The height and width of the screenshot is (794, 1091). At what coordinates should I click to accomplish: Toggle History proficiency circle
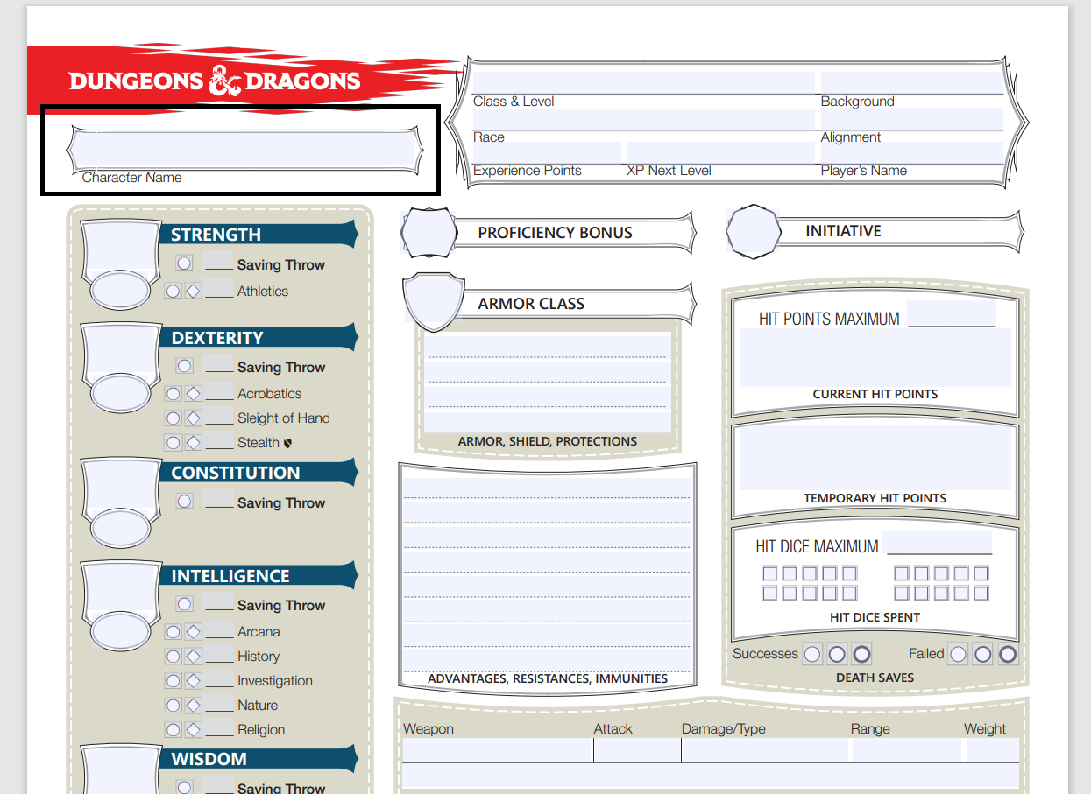tap(174, 657)
